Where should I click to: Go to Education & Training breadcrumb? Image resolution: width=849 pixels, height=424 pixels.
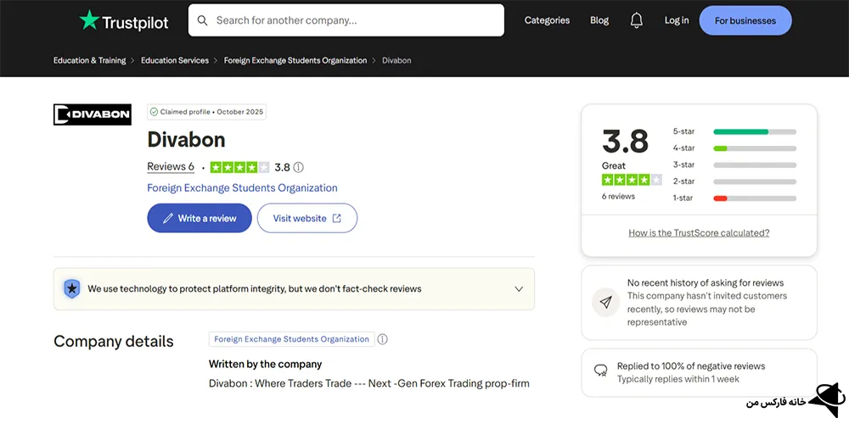[x=89, y=60]
